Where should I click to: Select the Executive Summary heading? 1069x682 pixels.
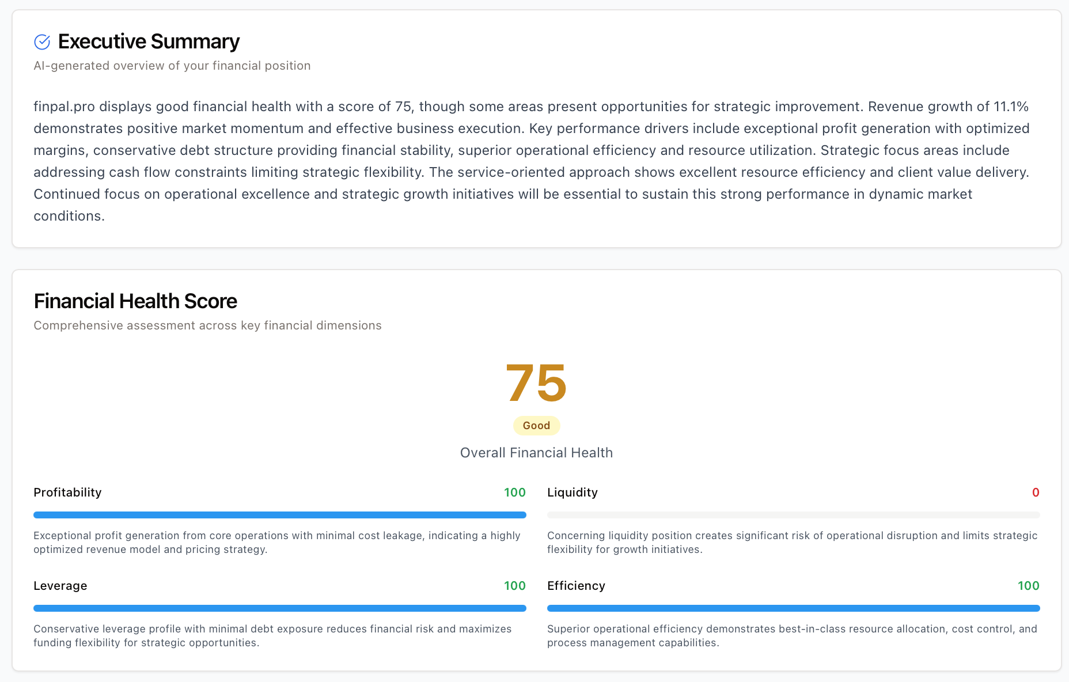coord(149,41)
